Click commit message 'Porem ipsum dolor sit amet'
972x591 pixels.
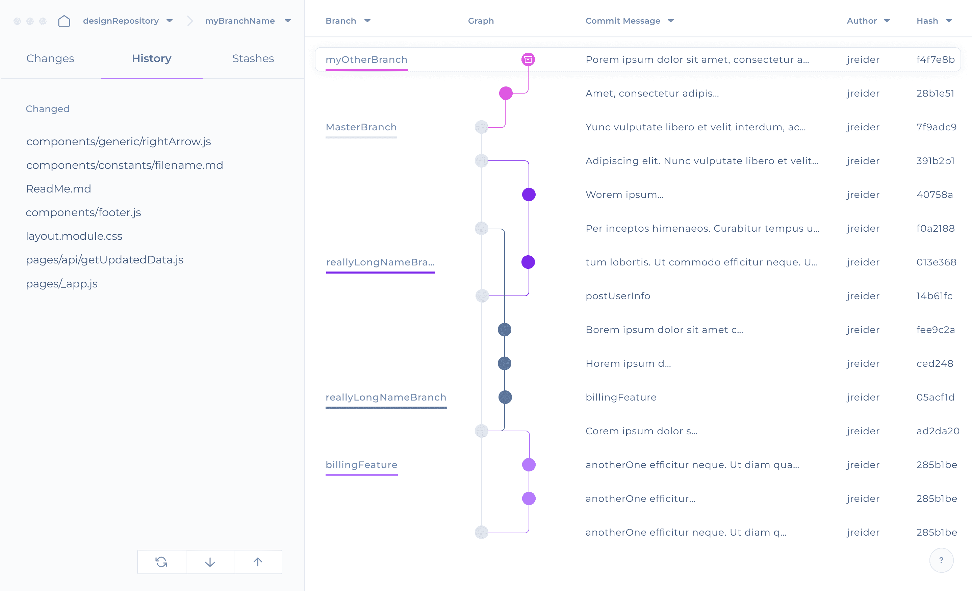point(697,59)
